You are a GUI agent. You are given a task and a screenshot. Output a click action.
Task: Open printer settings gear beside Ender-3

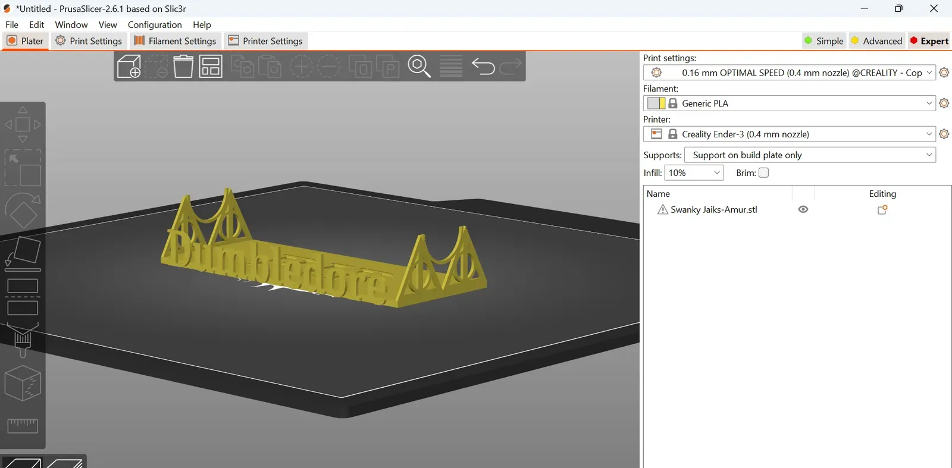(x=944, y=134)
